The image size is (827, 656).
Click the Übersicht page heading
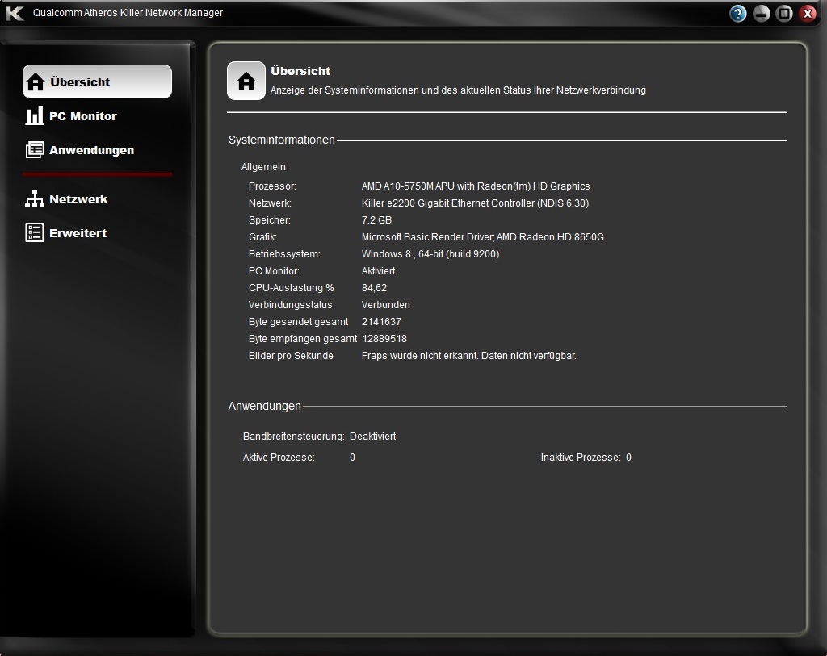[300, 71]
